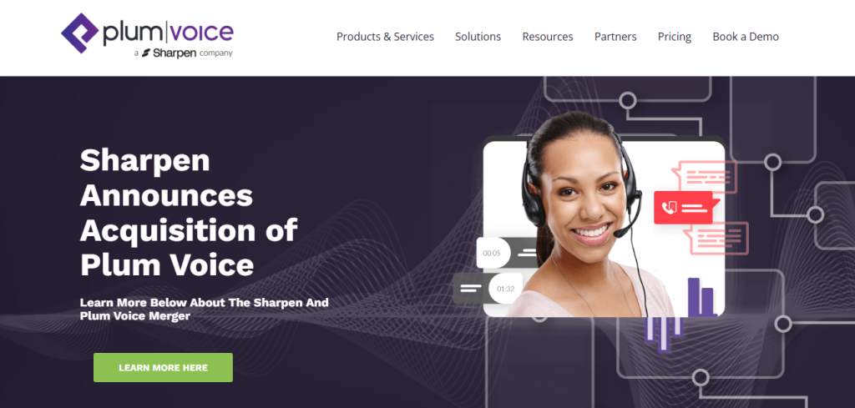Select Book a Demo link
855x408 pixels.
pos(746,37)
